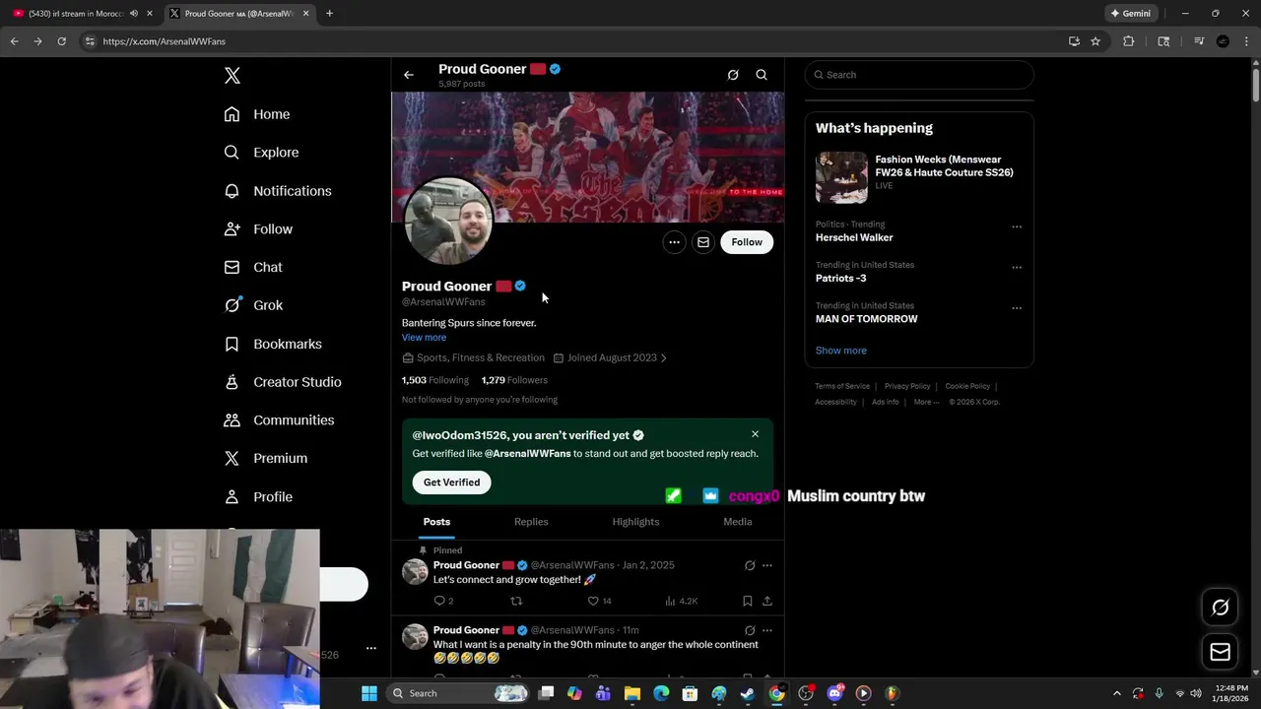This screenshot has height=709, width=1261.
Task: Open more options for Patriots -3 trend
Action: (x=1017, y=267)
